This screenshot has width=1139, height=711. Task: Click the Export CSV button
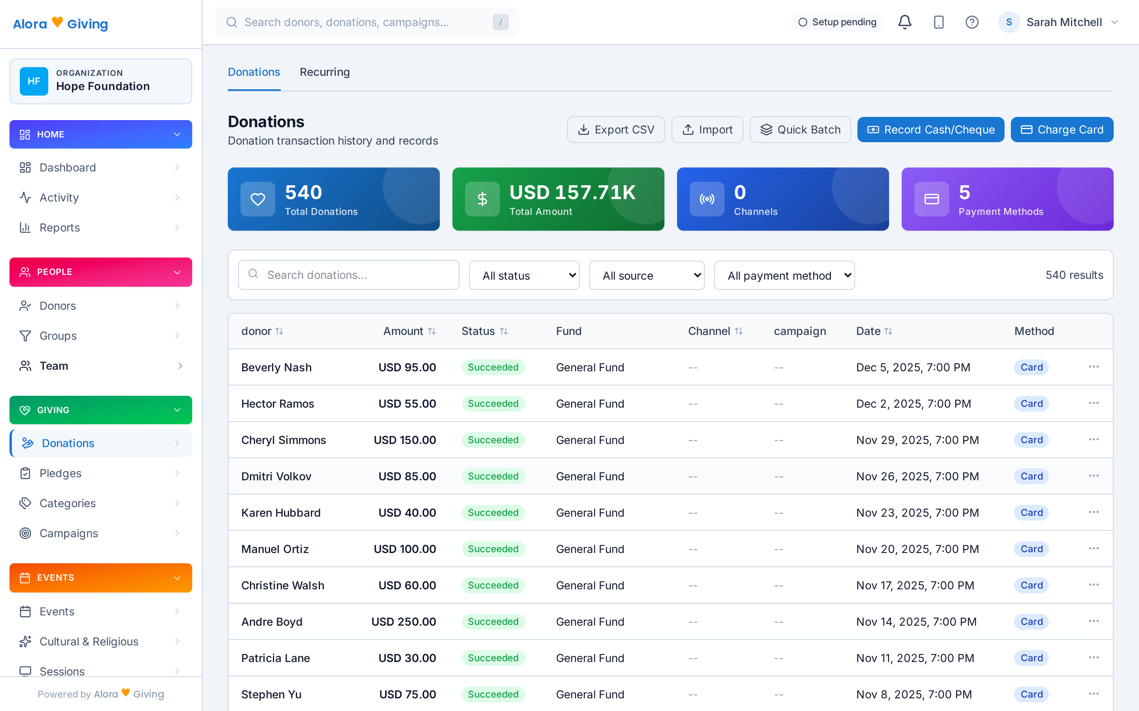click(x=616, y=129)
